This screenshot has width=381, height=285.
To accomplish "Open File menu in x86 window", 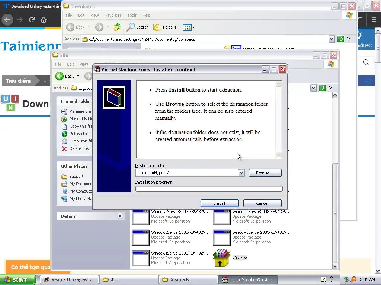I will point(58,64).
